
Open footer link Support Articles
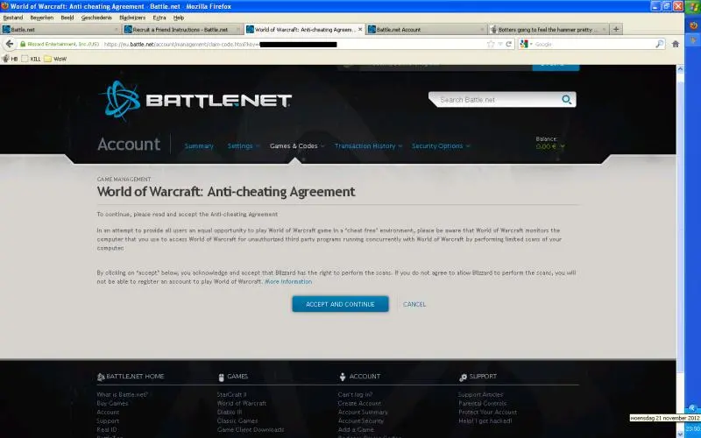point(480,395)
